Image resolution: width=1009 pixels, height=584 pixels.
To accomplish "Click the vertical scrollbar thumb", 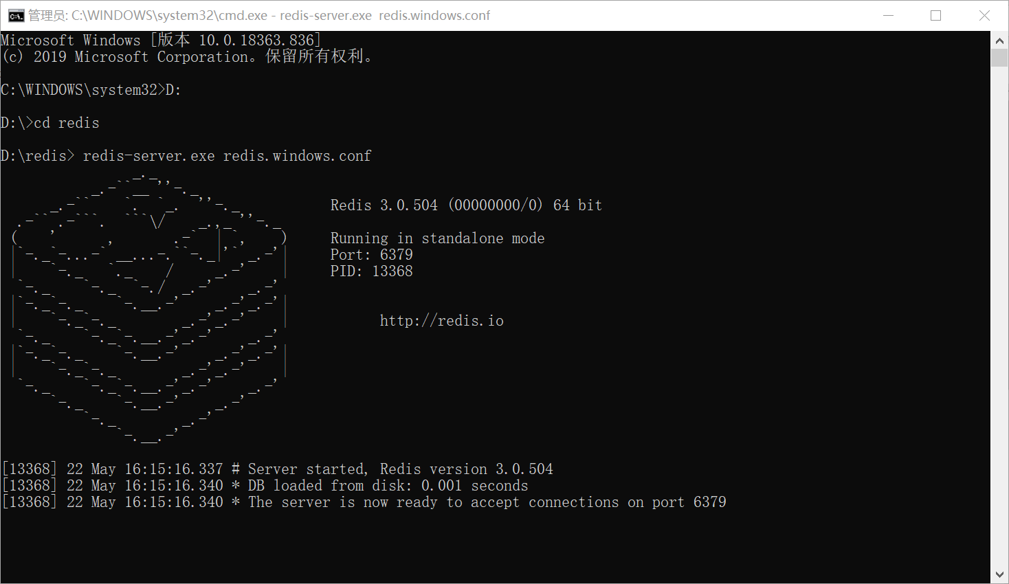I will pos(999,58).
